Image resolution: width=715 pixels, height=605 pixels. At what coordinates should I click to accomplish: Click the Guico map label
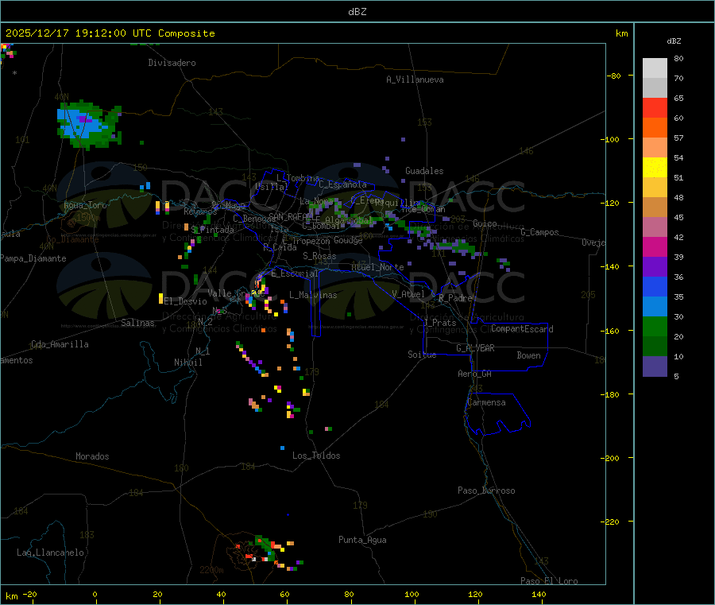[x=485, y=223]
